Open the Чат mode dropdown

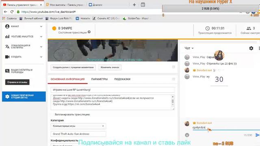[x=189, y=48]
